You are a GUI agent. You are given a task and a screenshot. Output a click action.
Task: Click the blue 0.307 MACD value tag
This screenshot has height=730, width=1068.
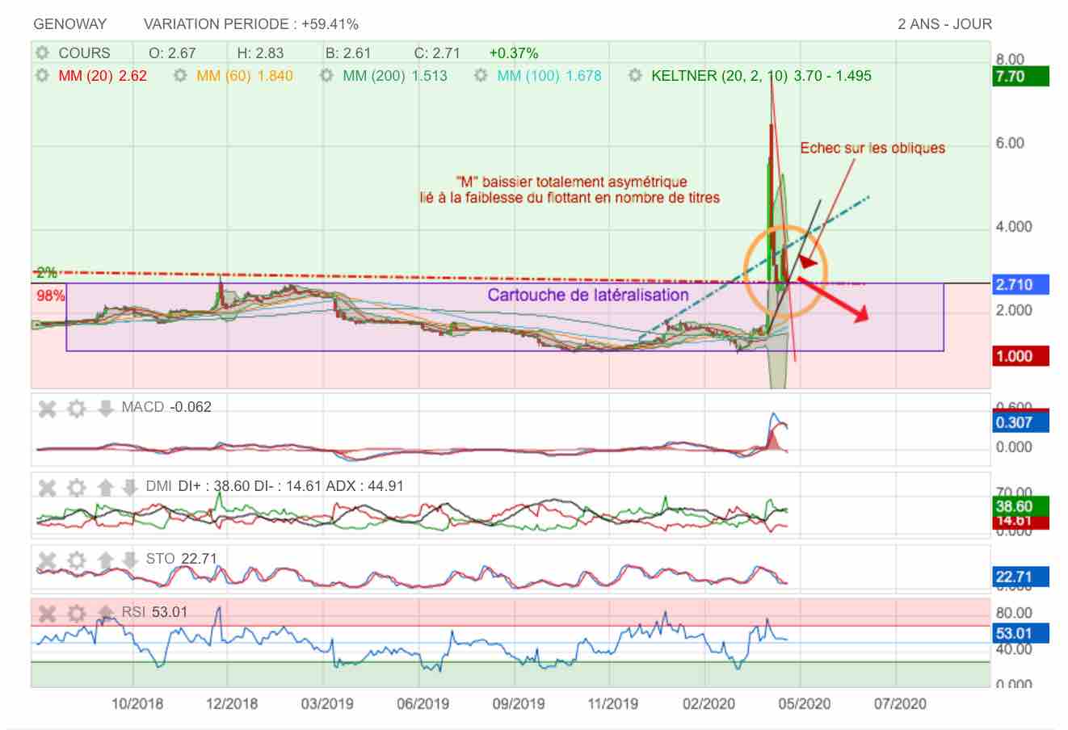[x=1021, y=422]
